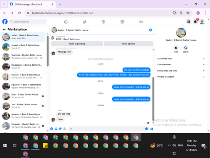Expand Customize chat section

coord(181,59)
